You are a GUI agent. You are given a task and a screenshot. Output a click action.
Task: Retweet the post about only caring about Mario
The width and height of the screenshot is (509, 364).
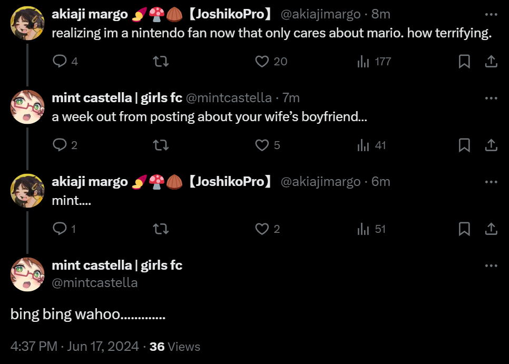160,62
